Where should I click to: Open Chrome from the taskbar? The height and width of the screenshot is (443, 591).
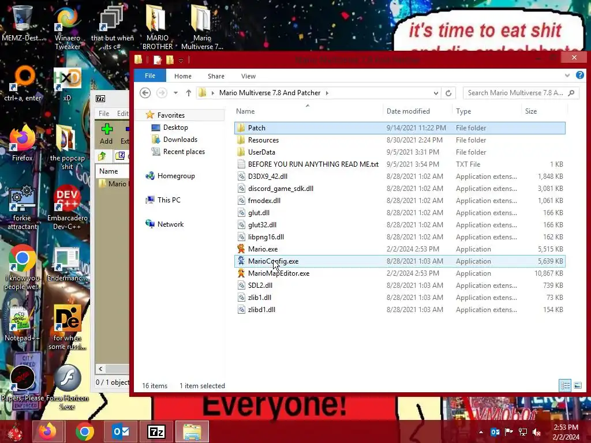pos(84,431)
